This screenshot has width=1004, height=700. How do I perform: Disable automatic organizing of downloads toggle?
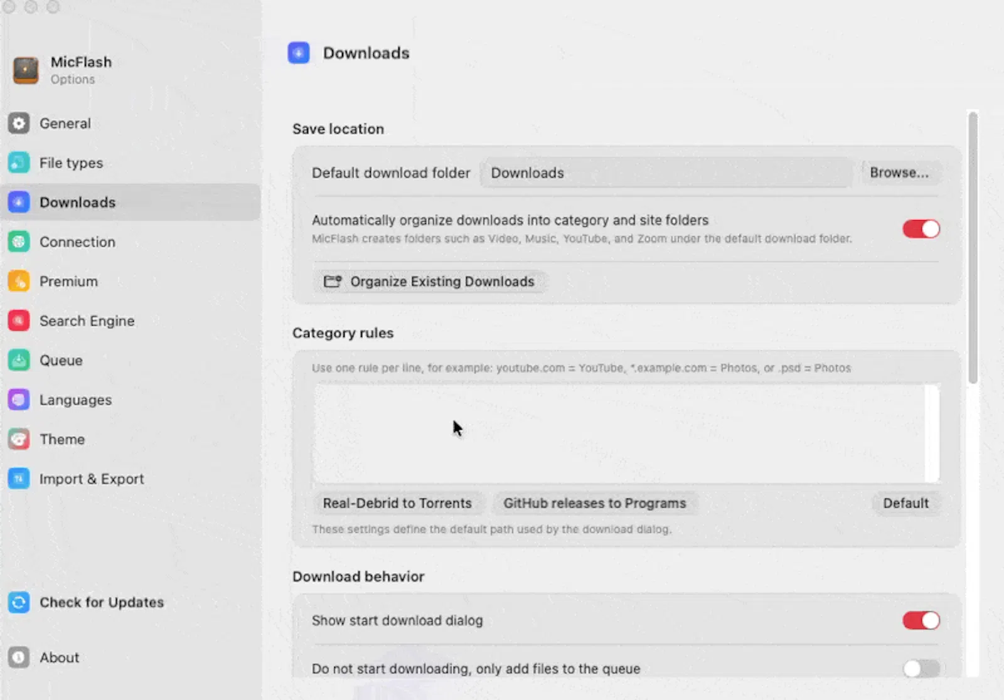click(x=921, y=229)
